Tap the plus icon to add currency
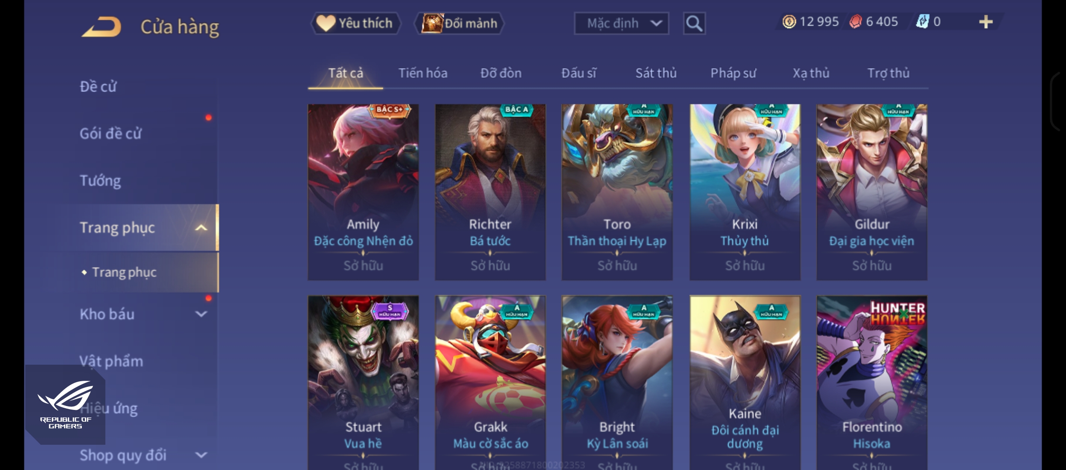Image resolution: width=1066 pixels, height=470 pixels. click(986, 22)
